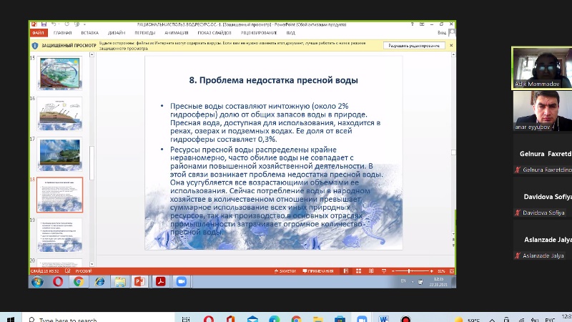This screenshot has height=322, width=572.
Task: Start slideshow from the status bar icon
Action: click(x=384, y=271)
